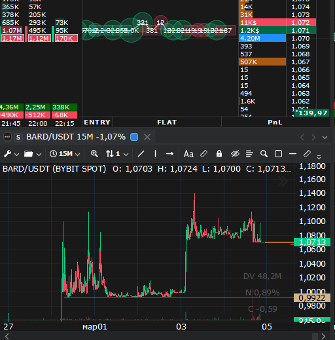Click the PnL panel label
This screenshot has height=340, width=335.
pos(275,122)
